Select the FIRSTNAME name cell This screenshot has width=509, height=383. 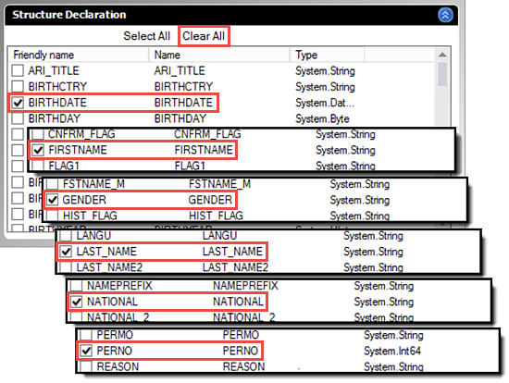204,150
